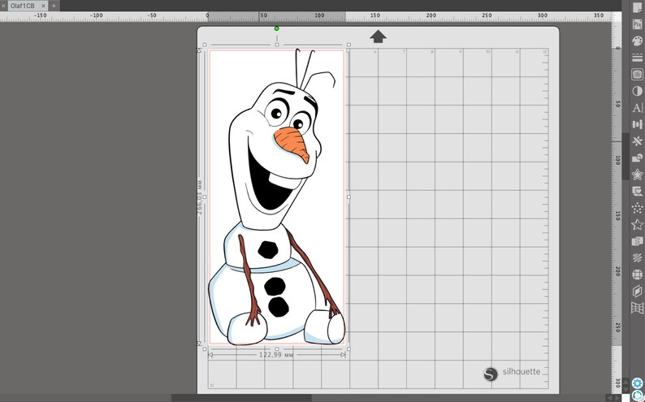Open the outlined star panel icon

tap(637, 224)
